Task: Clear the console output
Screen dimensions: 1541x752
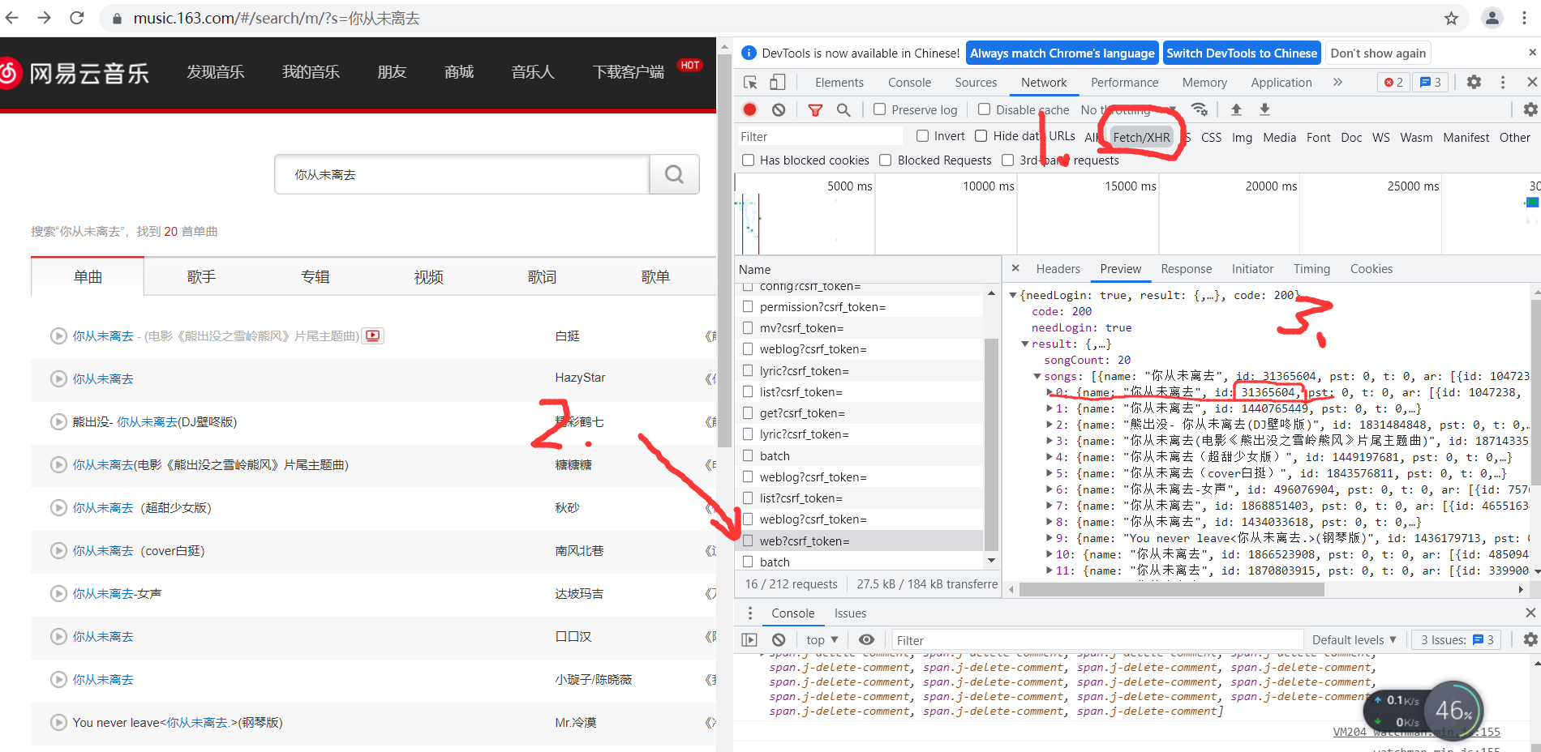Action: [779, 639]
